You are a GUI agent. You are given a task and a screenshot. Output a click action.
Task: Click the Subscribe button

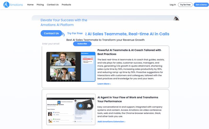click(82, 44)
